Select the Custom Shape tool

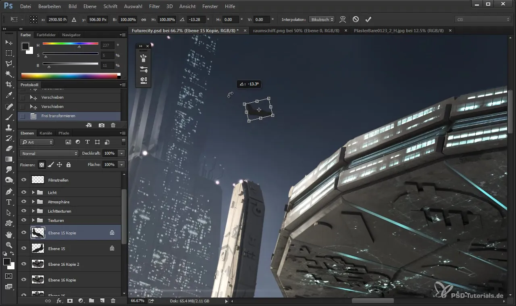click(x=9, y=223)
